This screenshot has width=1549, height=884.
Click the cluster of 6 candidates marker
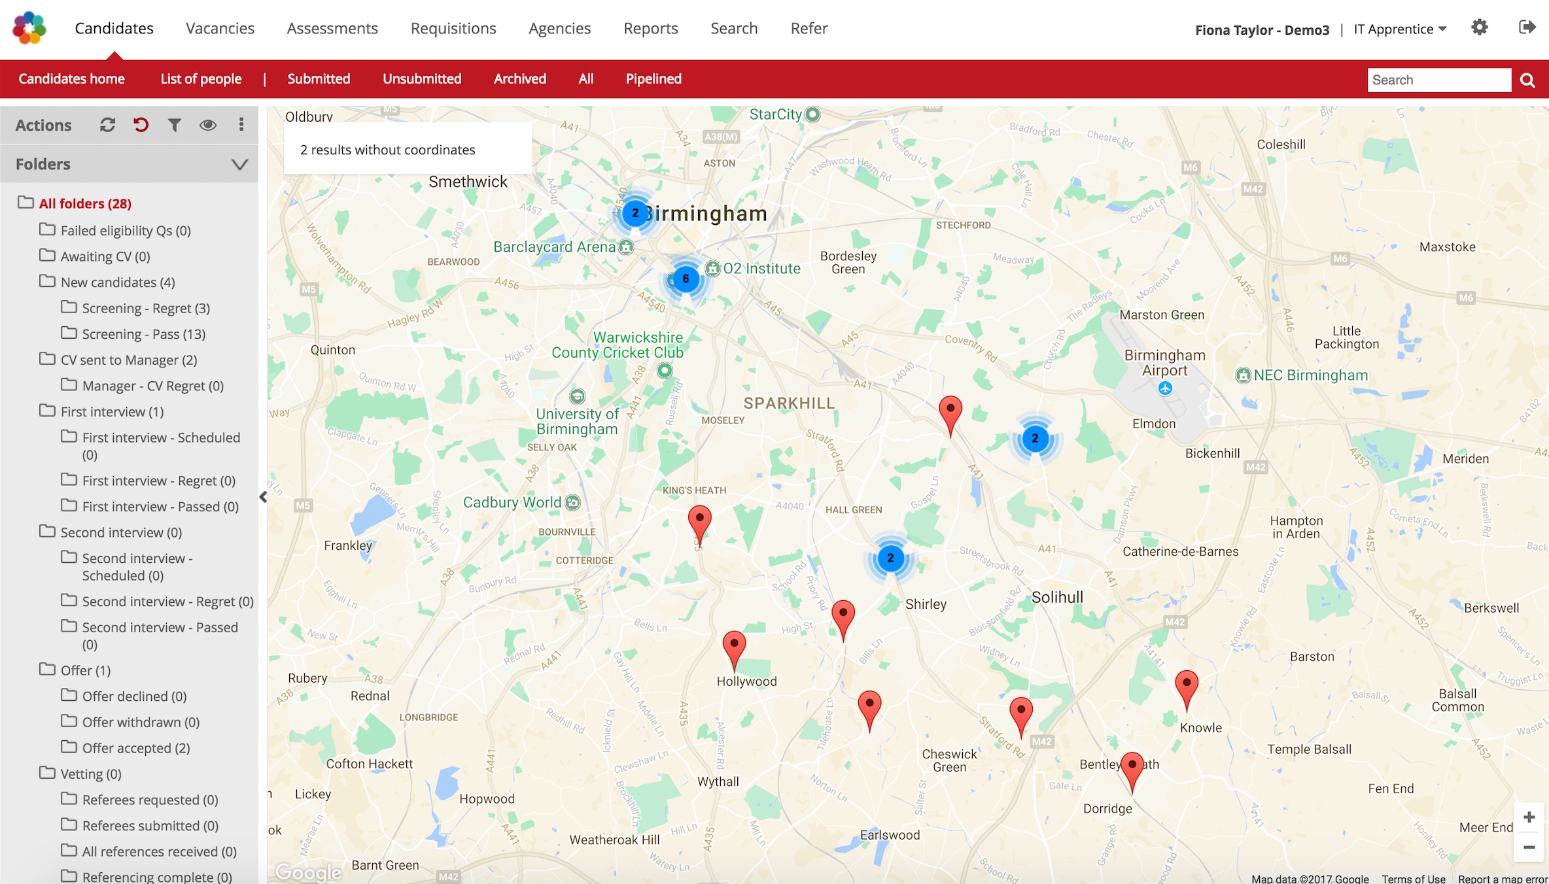pyautogui.click(x=686, y=279)
